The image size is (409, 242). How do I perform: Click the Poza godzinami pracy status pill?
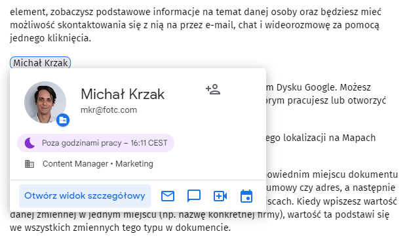(96, 143)
